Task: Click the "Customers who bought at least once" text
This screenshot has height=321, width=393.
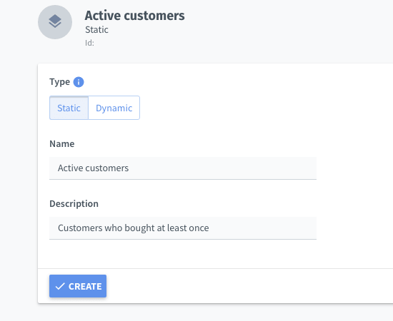Action: tap(134, 228)
